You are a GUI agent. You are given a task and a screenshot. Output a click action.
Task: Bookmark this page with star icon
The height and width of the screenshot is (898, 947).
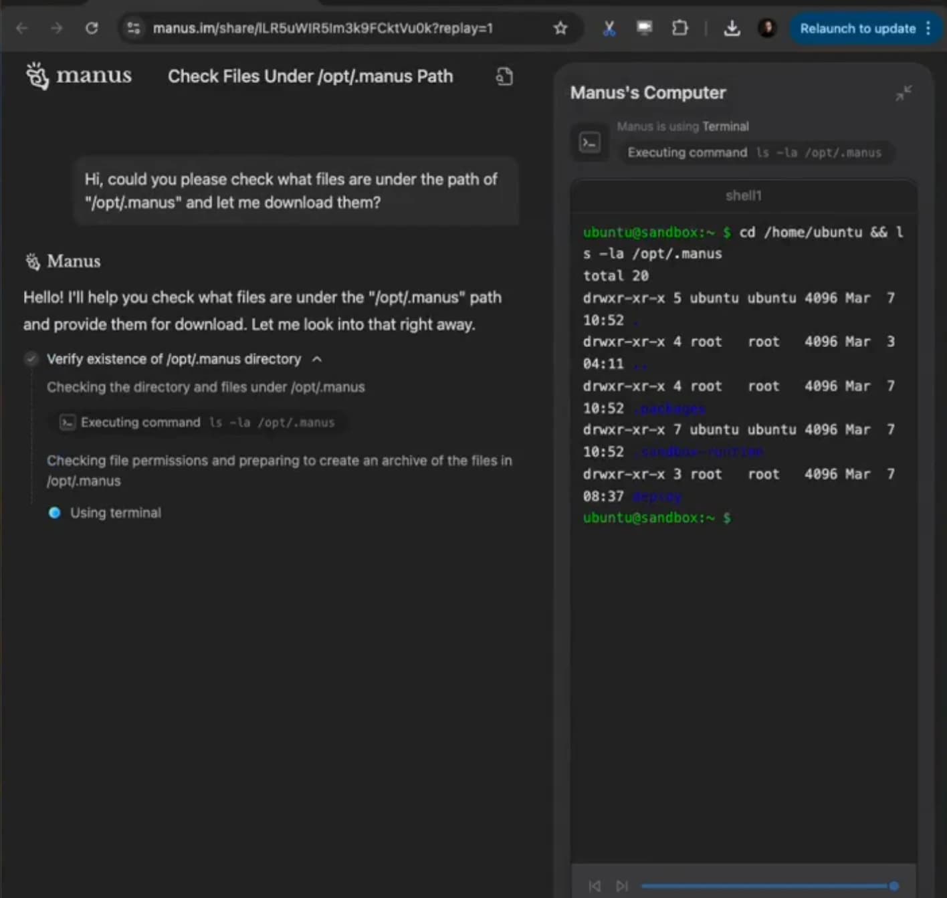[x=560, y=28]
